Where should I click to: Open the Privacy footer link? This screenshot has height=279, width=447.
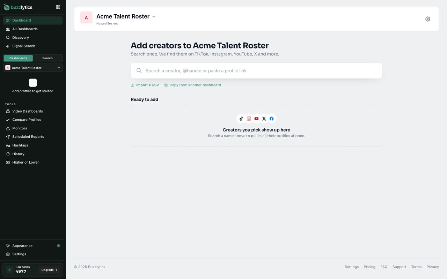[x=433, y=267]
